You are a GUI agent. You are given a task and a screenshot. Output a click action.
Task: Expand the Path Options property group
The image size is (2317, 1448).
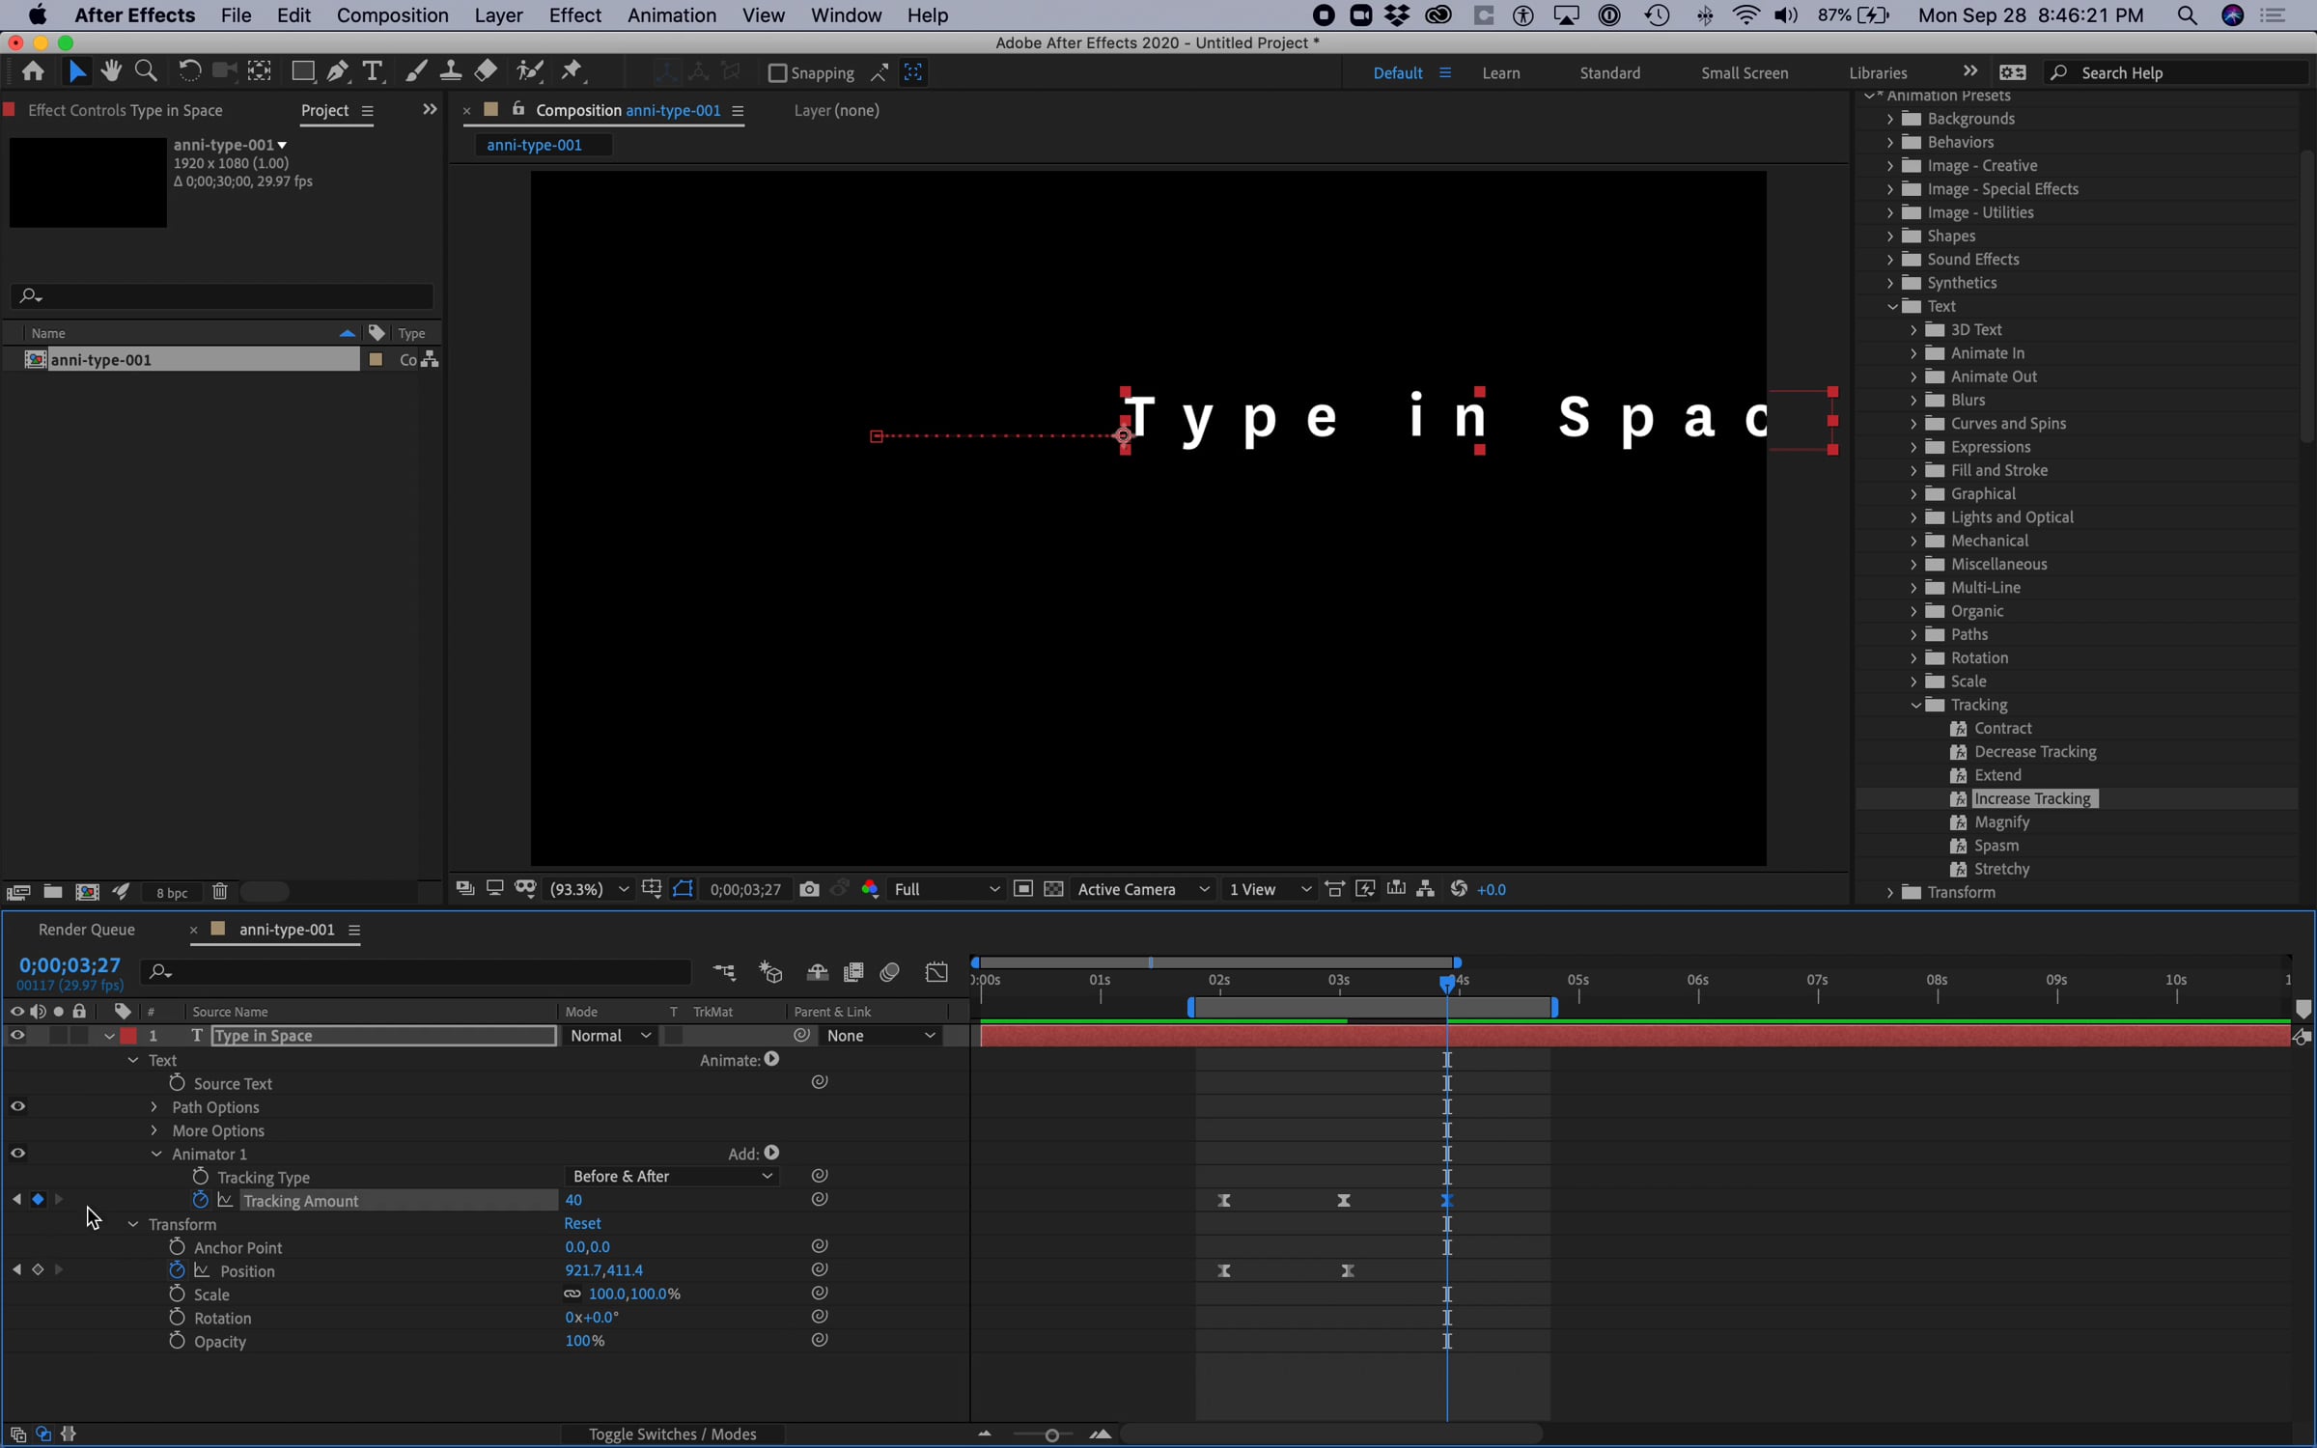click(154, 1107)
